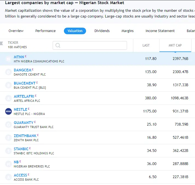Click the ACCESS logo placeholder icon
This screenshot has width=195, height=185.
click(x=8, y=177)
